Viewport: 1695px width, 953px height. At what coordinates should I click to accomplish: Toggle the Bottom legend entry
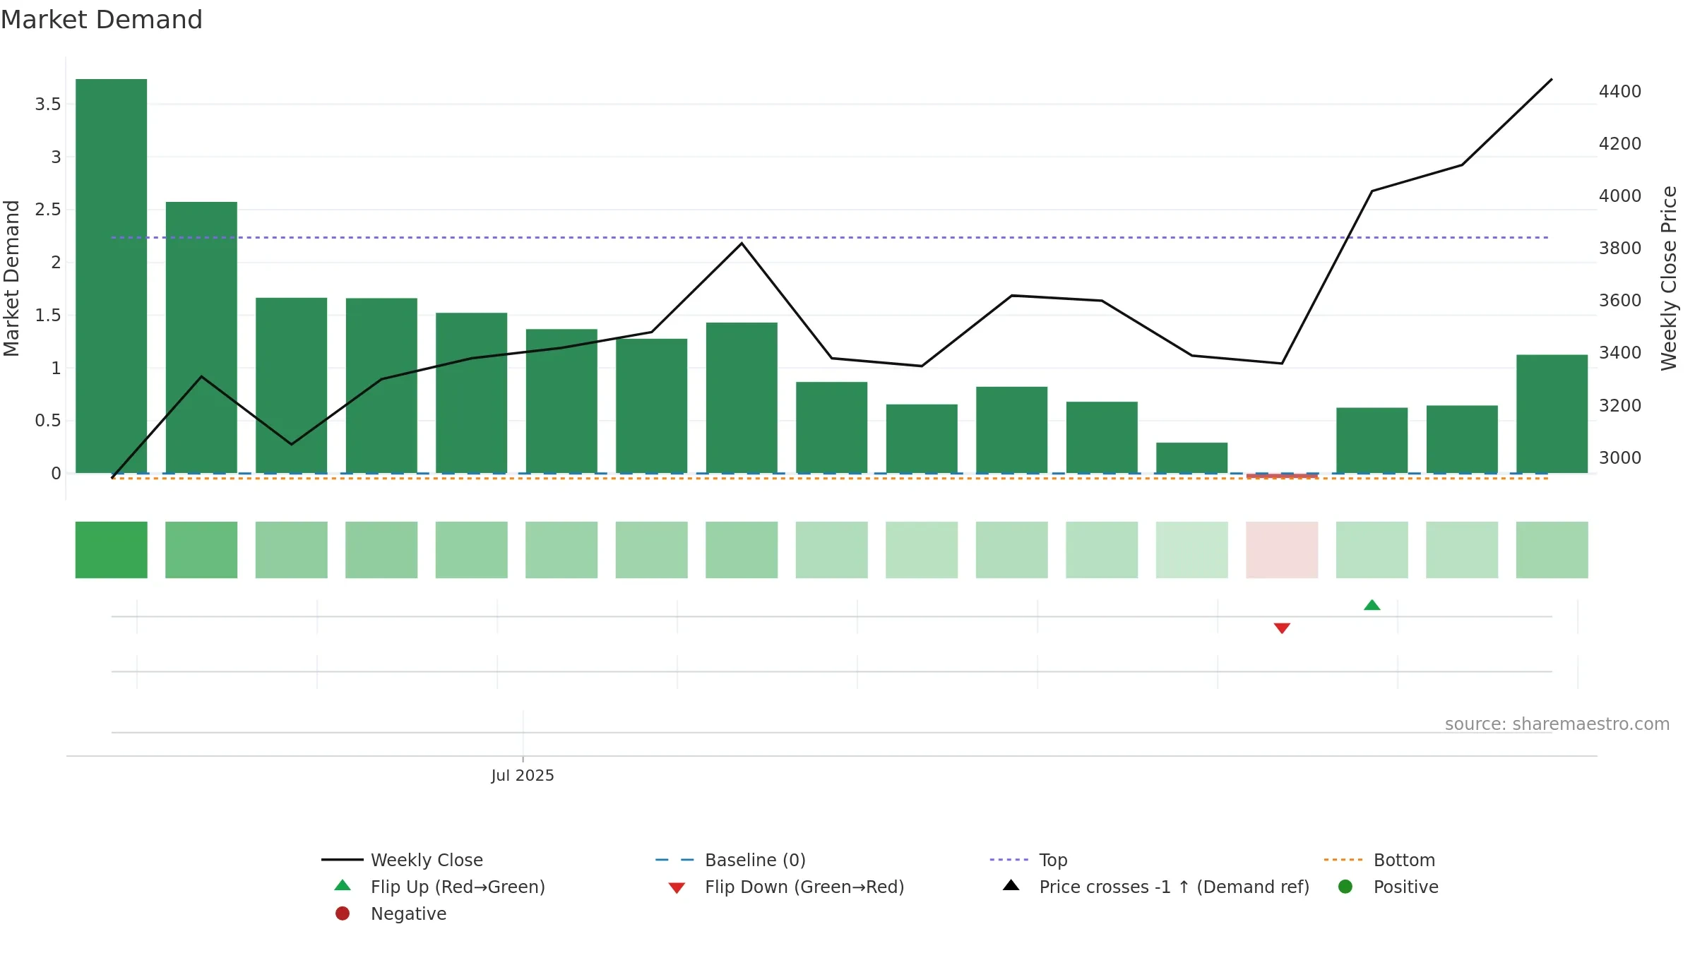click(1379, 860)
